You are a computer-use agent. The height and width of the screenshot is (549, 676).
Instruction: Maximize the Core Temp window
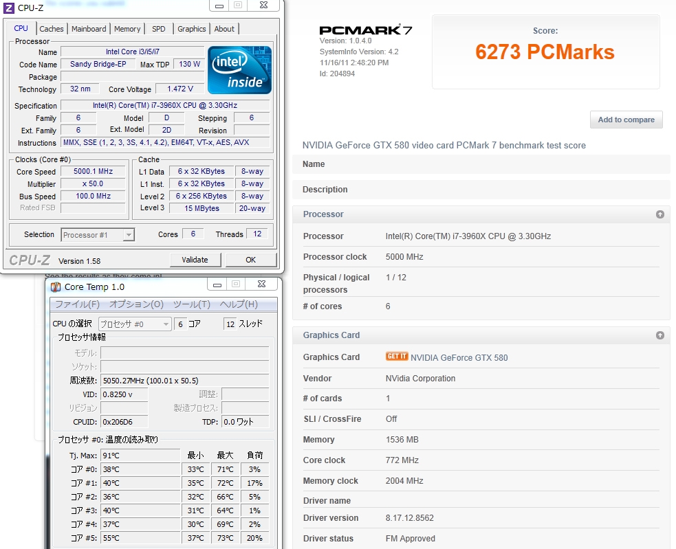(x=237, y=284)
